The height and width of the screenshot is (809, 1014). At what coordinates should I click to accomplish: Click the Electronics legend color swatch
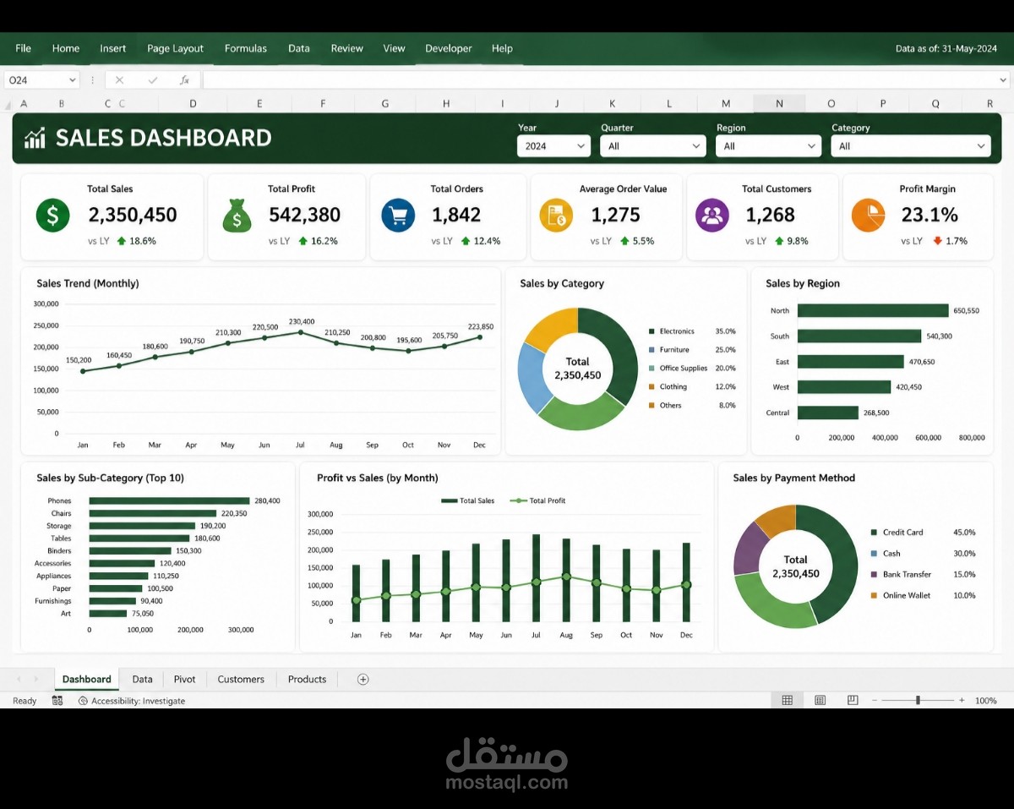tap(651, 331)
